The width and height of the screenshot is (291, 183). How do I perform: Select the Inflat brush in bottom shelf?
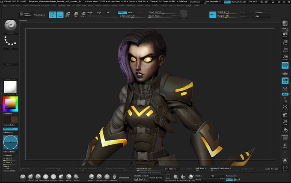click(x=61, y=177)
